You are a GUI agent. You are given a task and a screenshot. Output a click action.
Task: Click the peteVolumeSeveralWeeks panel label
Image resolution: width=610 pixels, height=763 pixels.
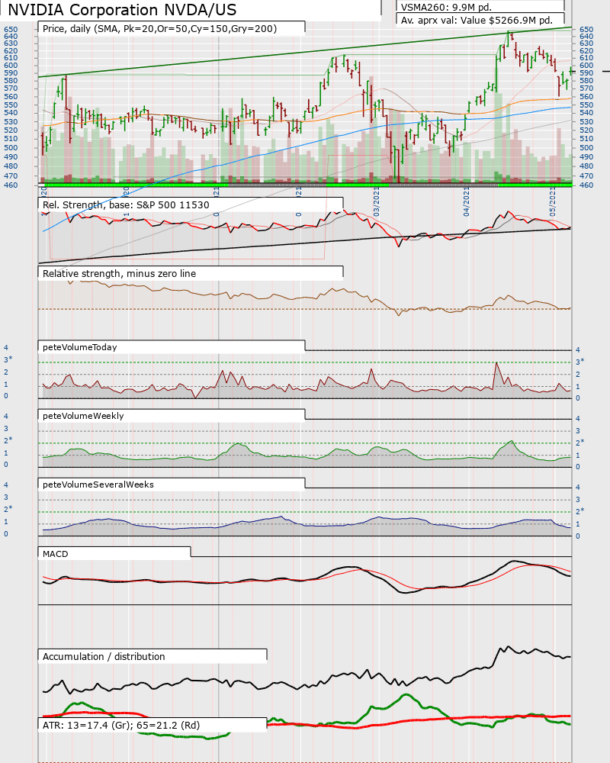98,485
